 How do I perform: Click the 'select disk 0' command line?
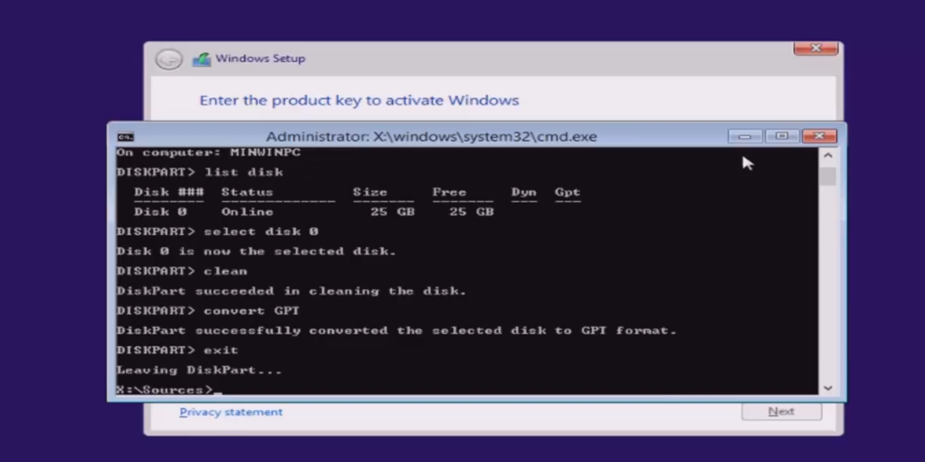click(218, 232)
